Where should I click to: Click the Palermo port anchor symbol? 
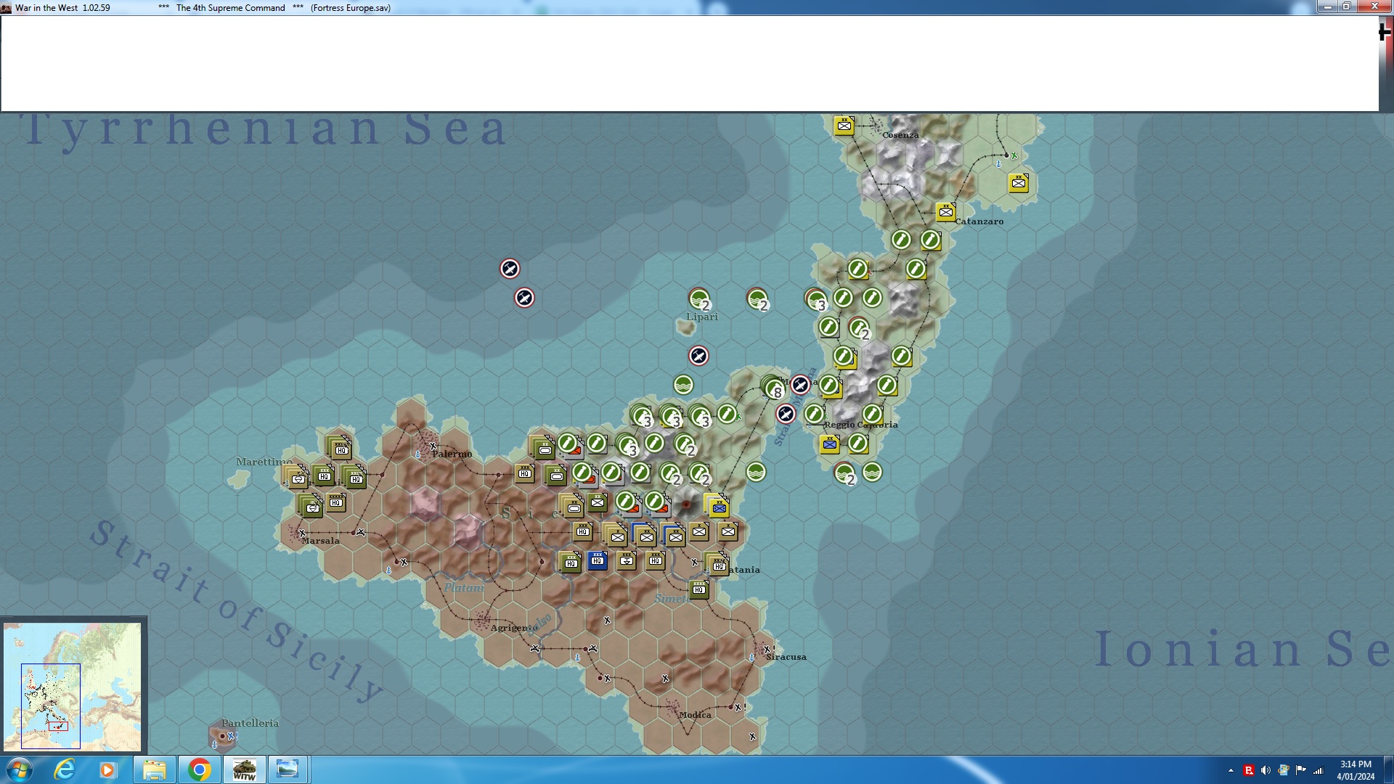pos(417,454)
